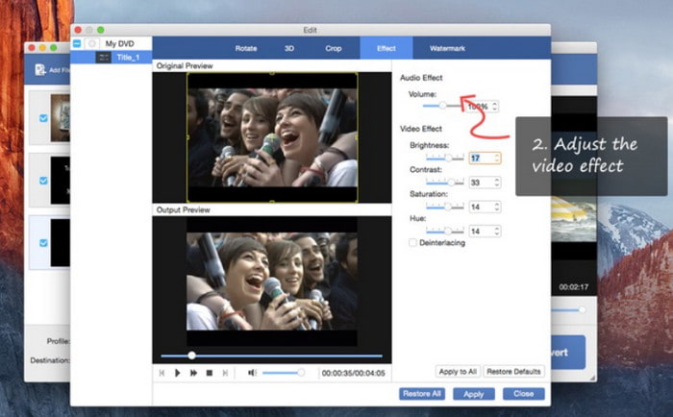Click the Title_1 film thumbnail icon
This screenshot has width=673, height=417.
(x=103, y=57)
